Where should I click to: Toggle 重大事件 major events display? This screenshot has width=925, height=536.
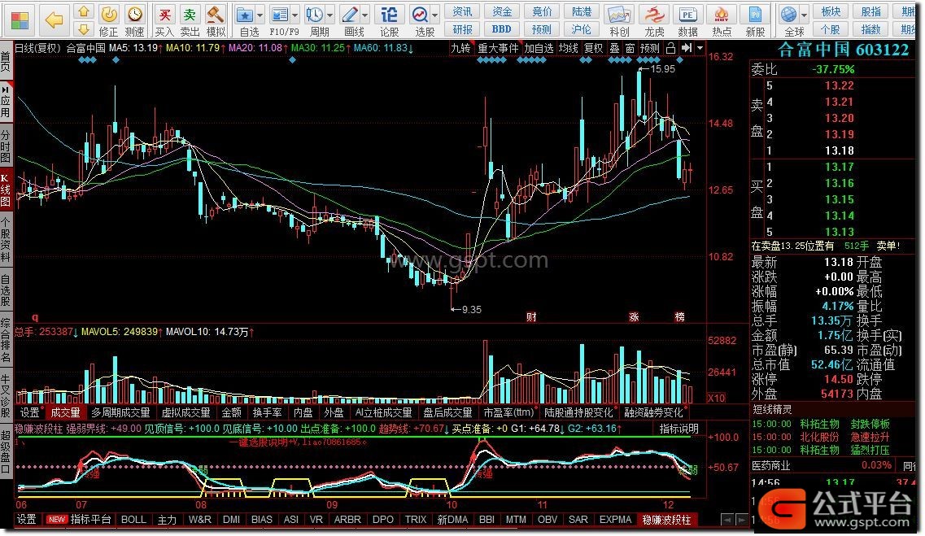click(498, 48)
